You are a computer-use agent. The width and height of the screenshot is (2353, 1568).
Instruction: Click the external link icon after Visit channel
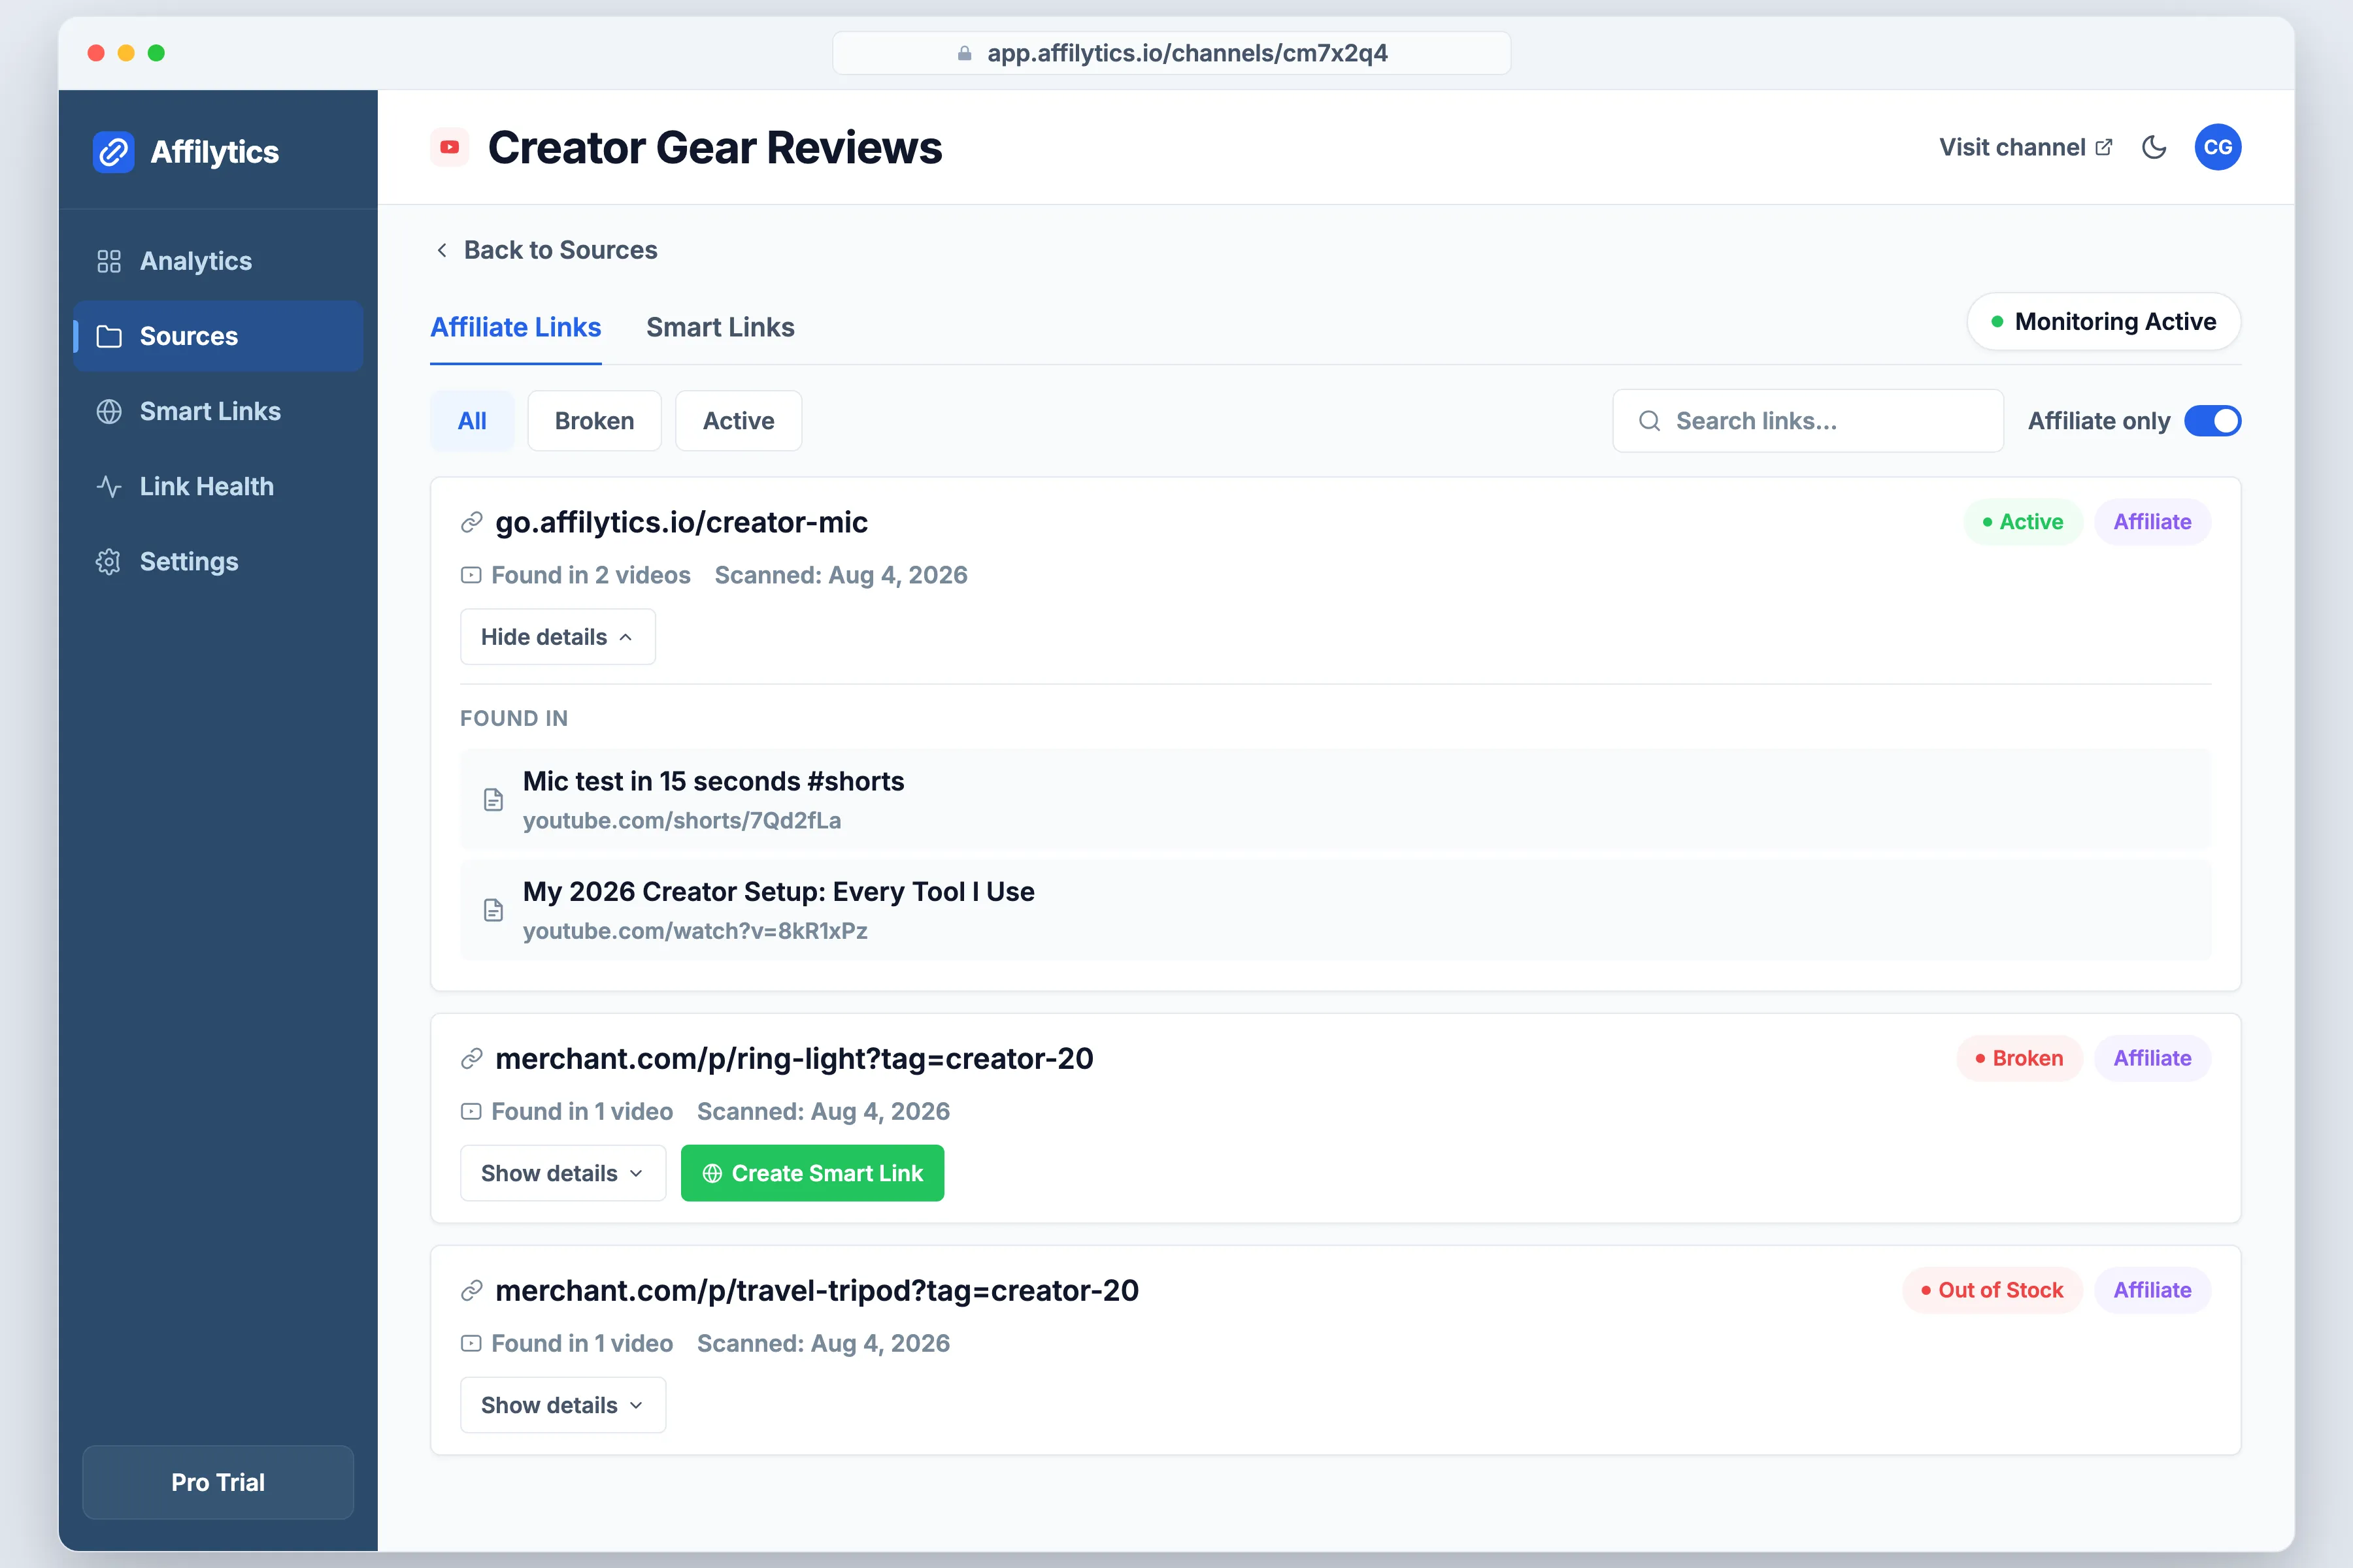point(2104,147)
